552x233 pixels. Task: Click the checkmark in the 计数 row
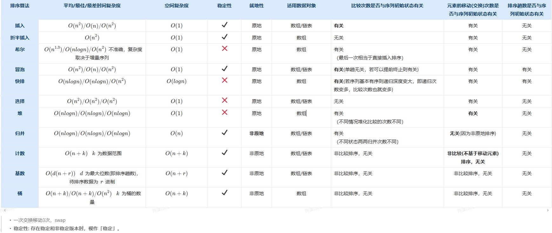point(224,153)
